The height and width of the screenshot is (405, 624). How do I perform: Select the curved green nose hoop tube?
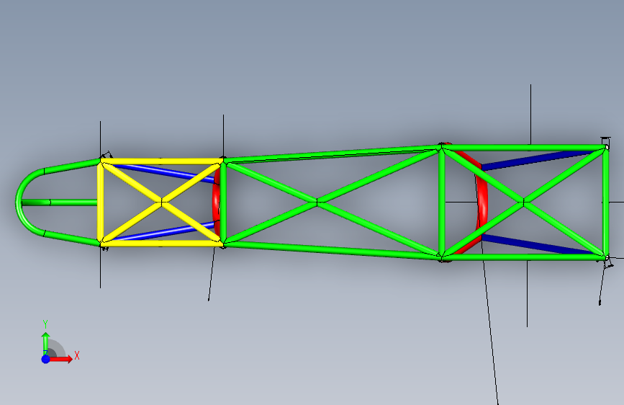click(x=20, y=202)
